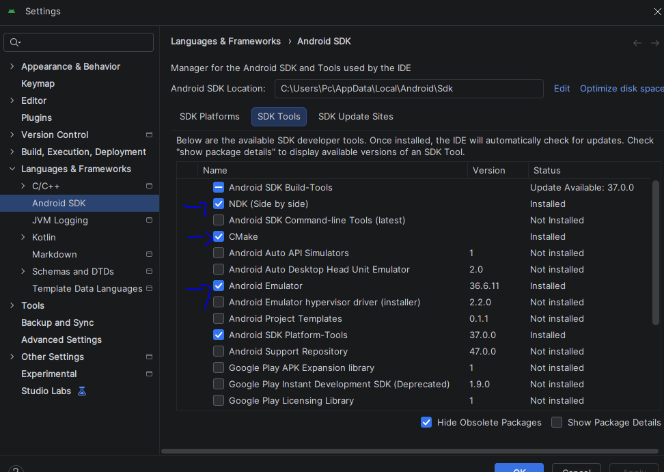Expand Version Control section
The image size is (664, 472).
[12, 135]
